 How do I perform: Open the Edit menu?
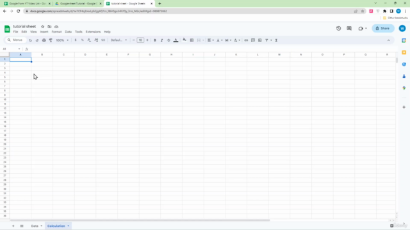24,32
